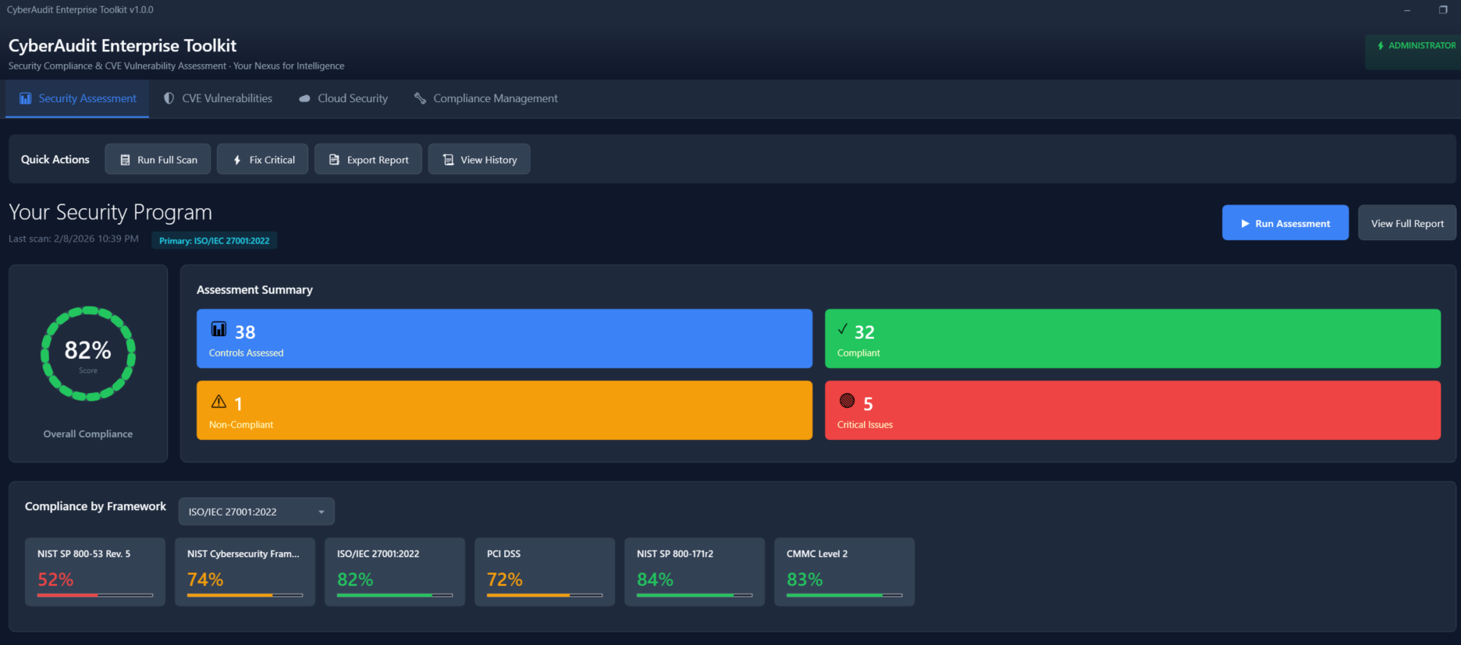Click the framework dropdown arrow

click(x=321, y=512)
